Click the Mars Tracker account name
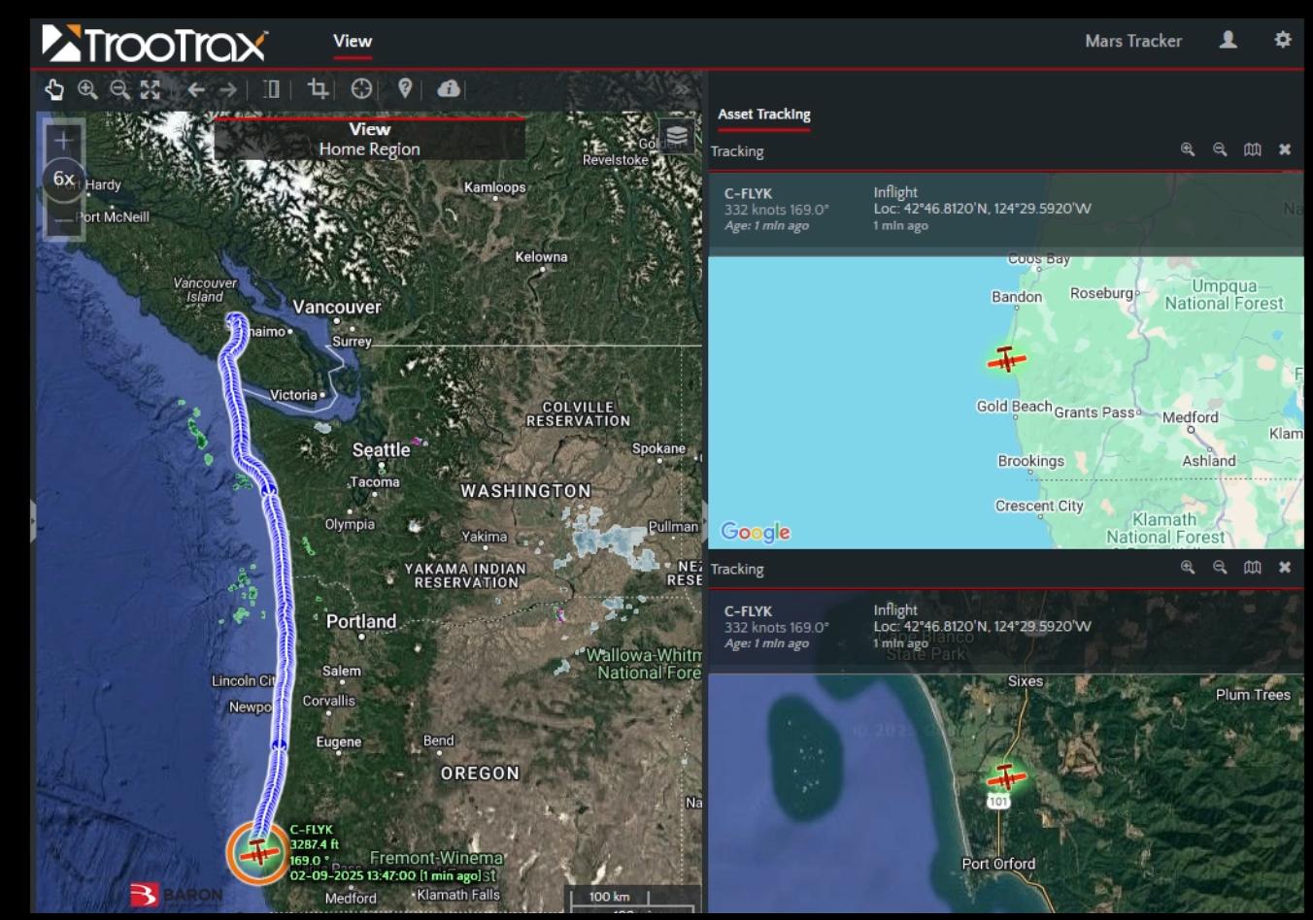1313x920 pixels. coord(1133,41)
